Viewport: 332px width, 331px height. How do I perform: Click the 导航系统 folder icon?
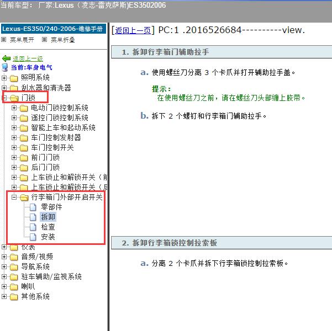click(x=14, y=267)
